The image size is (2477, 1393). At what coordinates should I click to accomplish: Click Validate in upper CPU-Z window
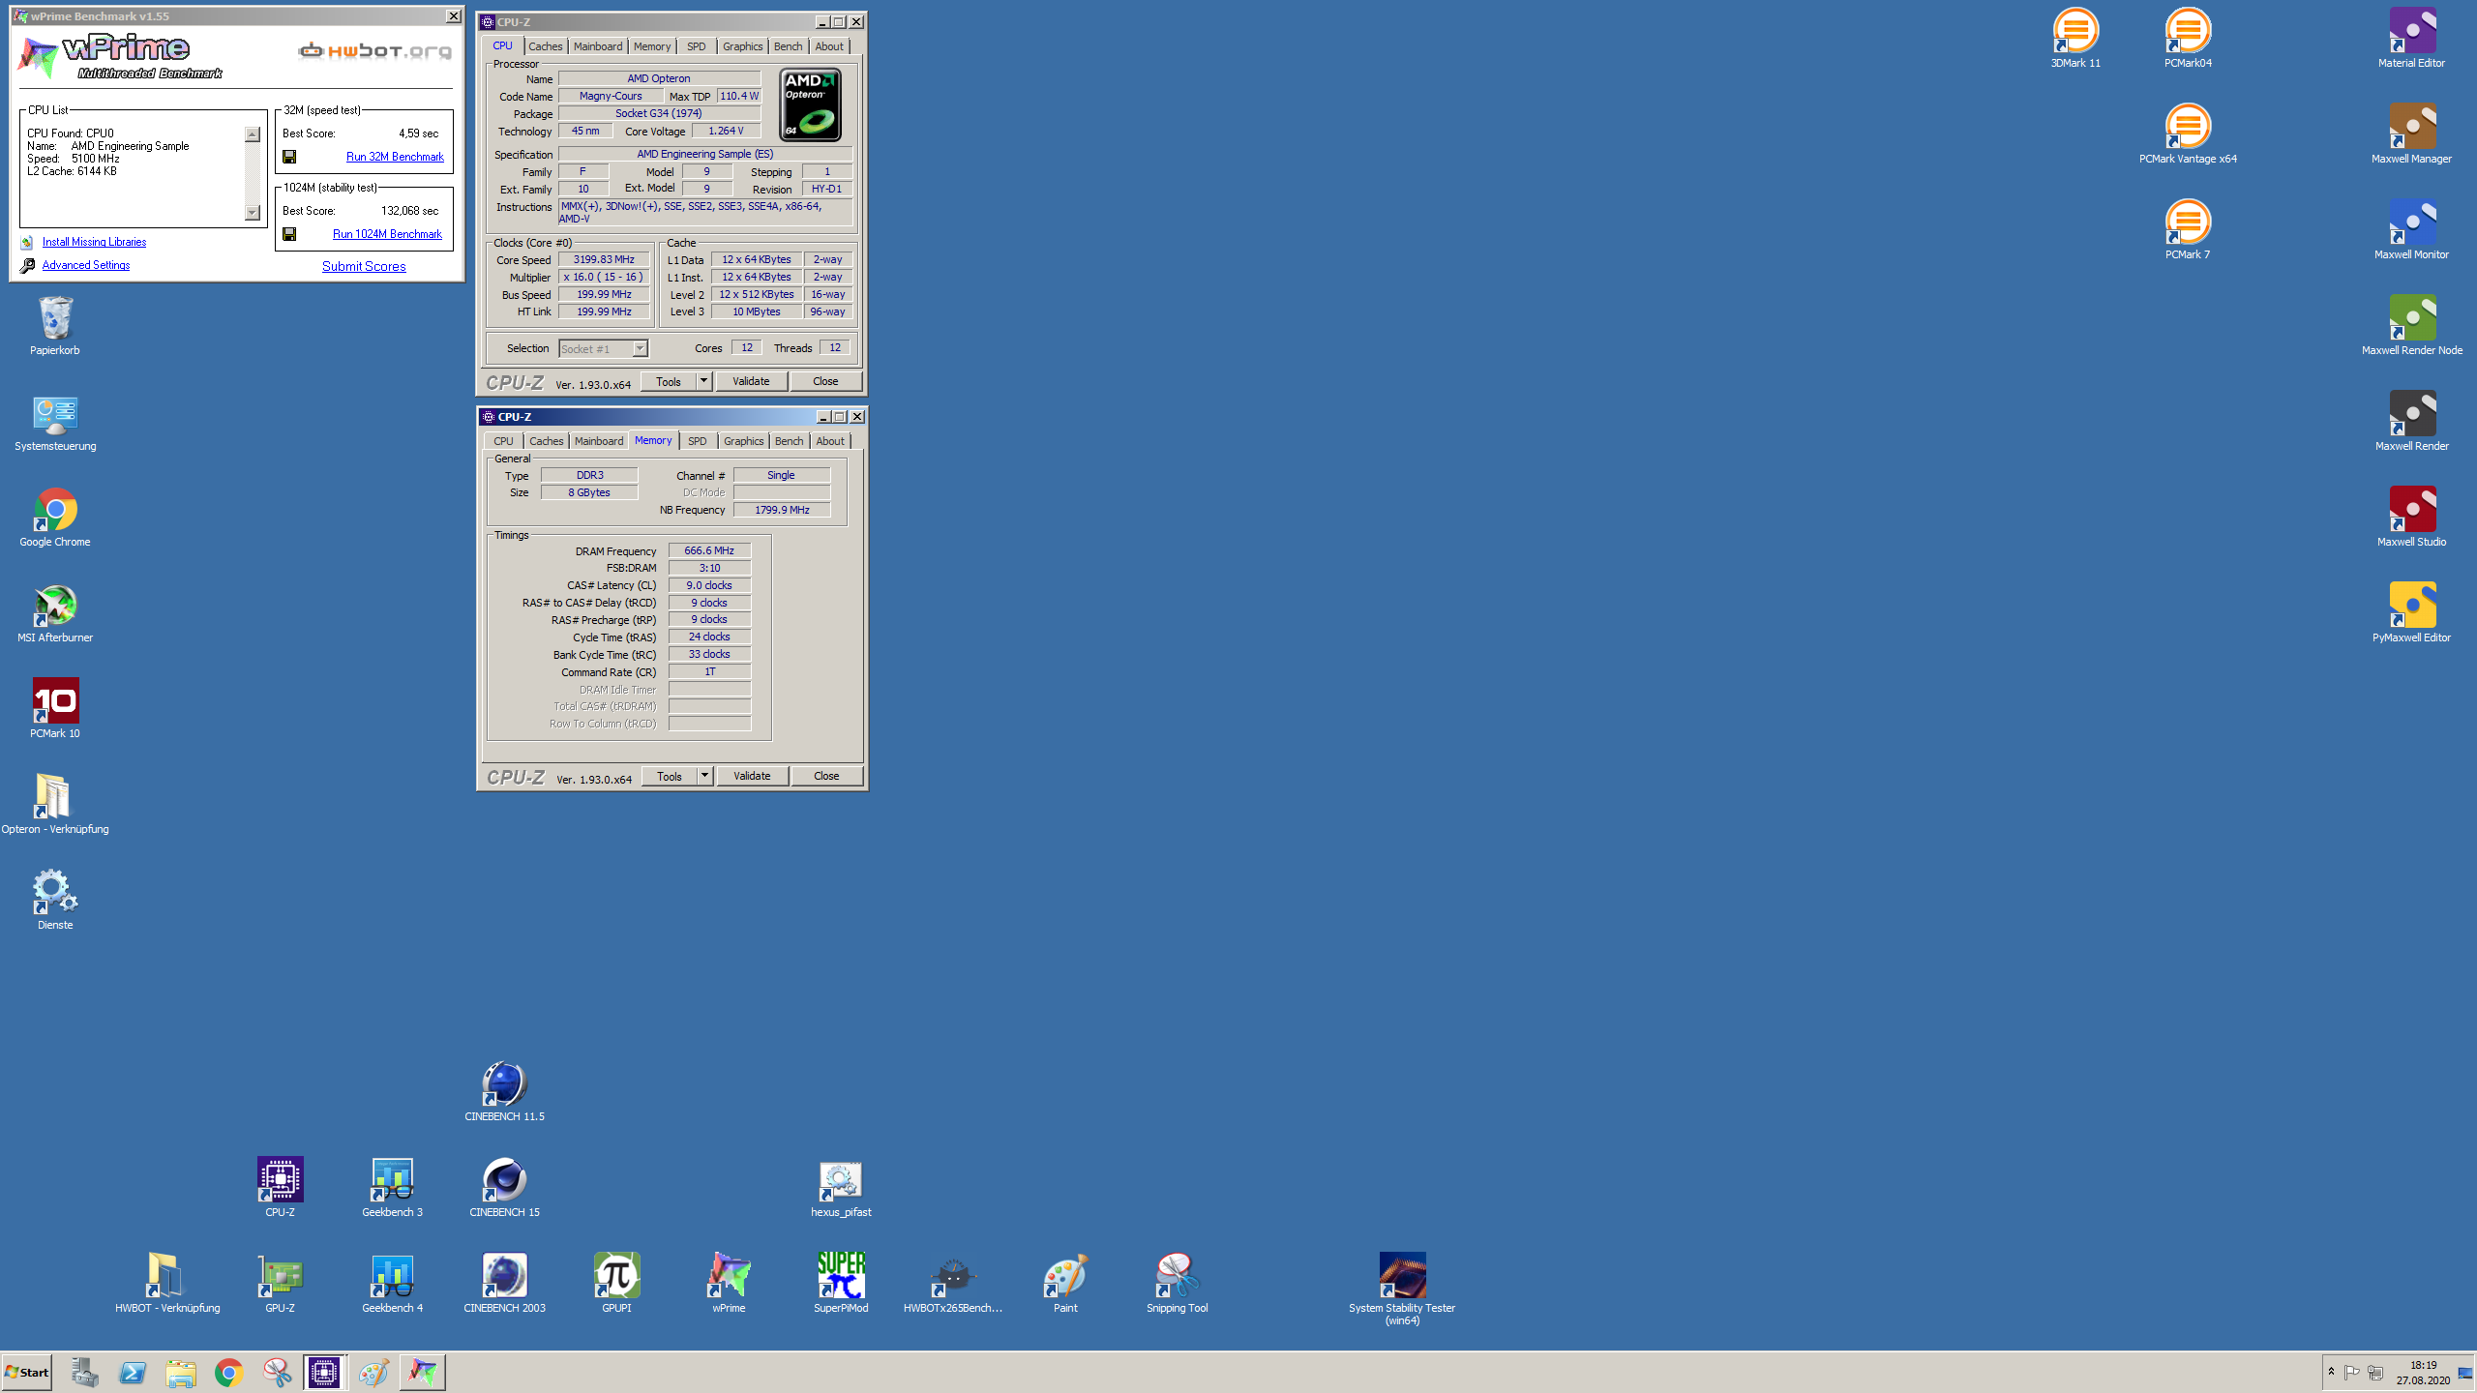tap(751, 381)
